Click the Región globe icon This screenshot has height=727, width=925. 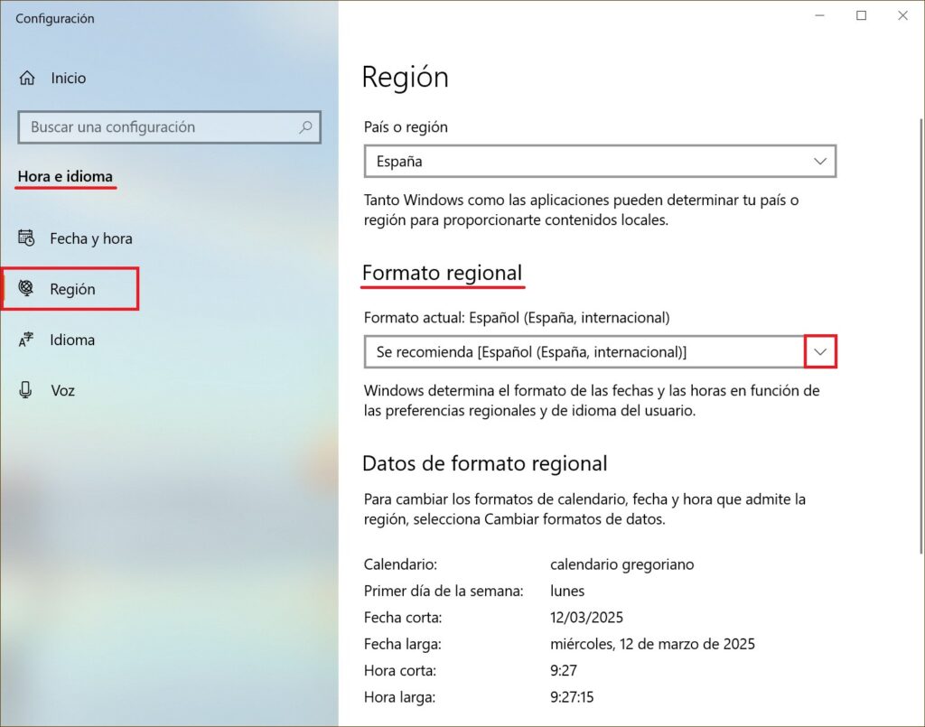pyautogui.click(x=27, y=289)
